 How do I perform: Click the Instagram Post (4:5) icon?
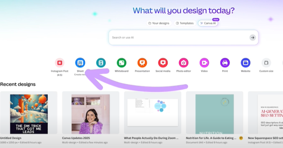tap(59, 63)
